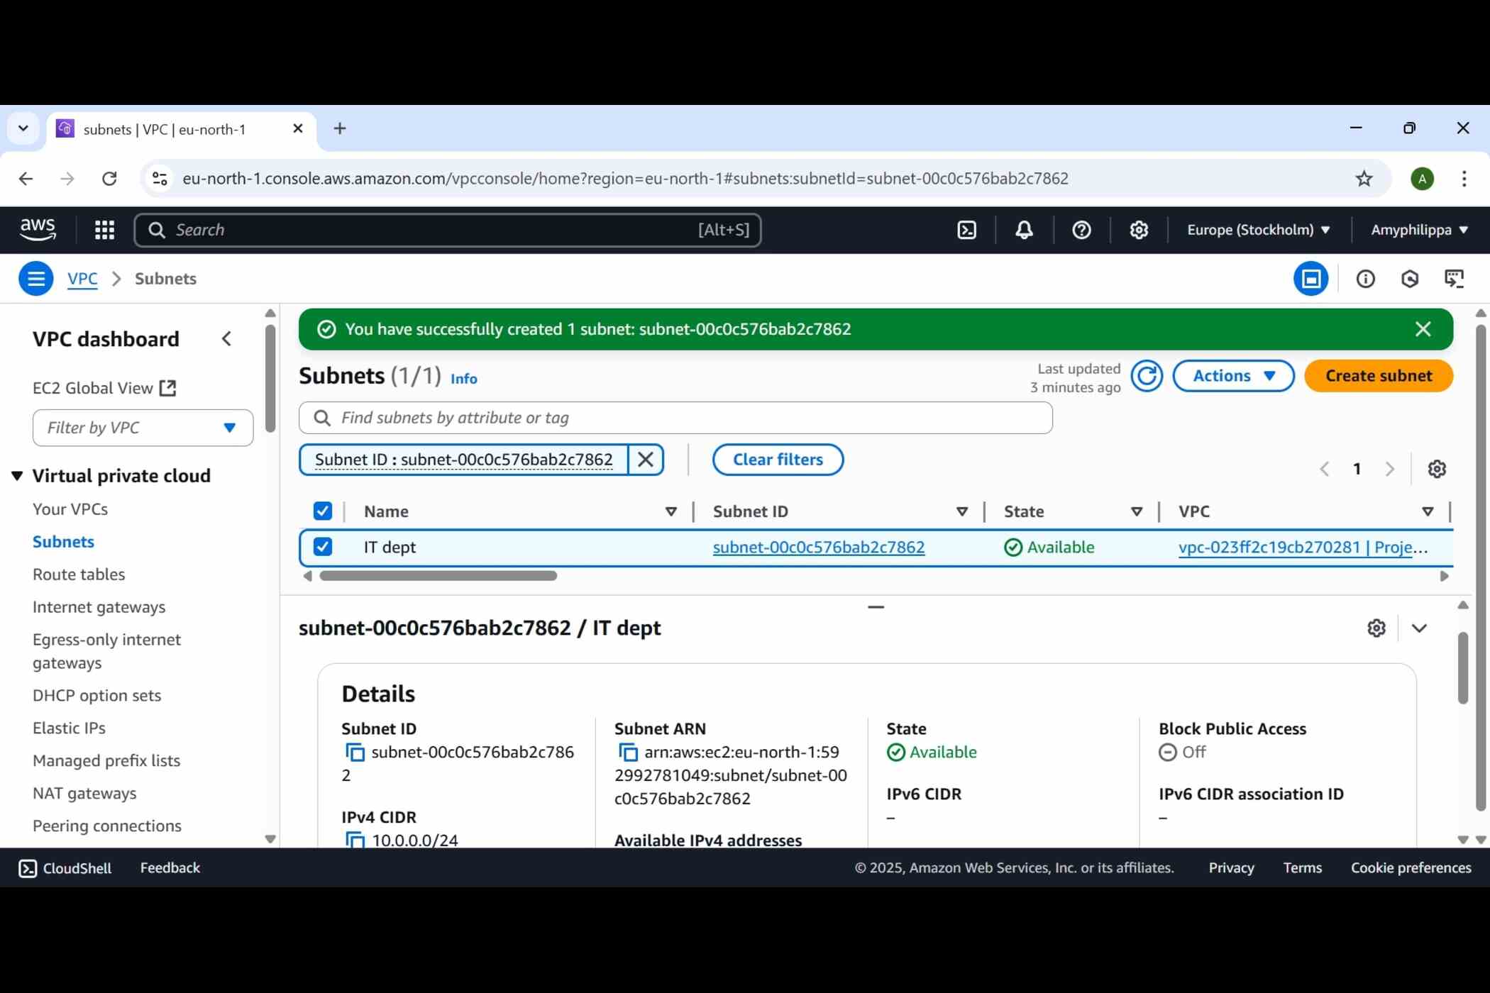
Task: Focus the Find subnets search field
Action: (x=675, y=418)
